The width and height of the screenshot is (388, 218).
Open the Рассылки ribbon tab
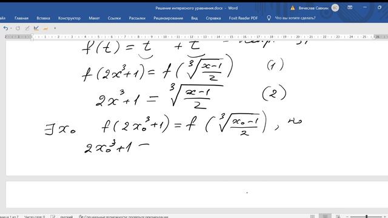137,18
